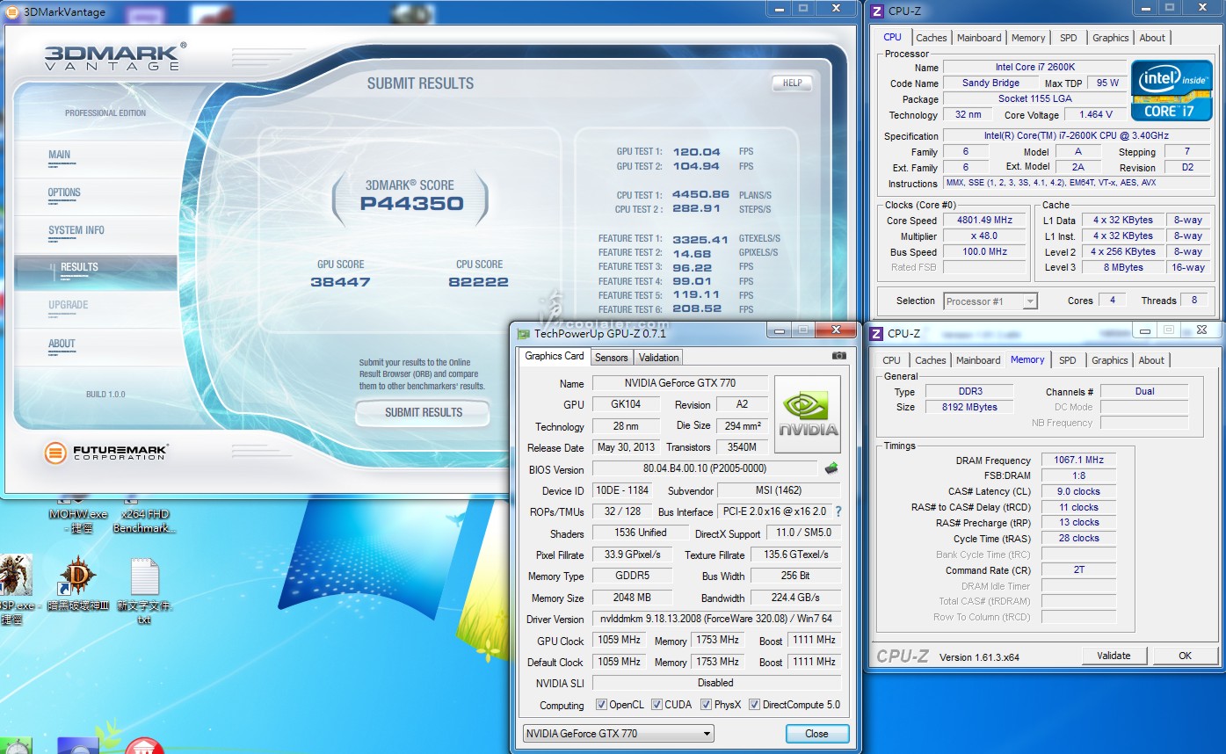1226x754 pixels.
Task: Click the Validate button in CPU-Z
Action: tap(1114, 656)
